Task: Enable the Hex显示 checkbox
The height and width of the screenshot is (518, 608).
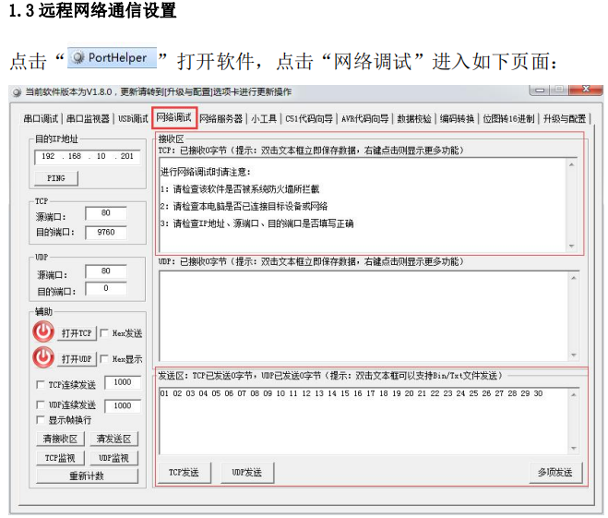Action: coord(104,358)
